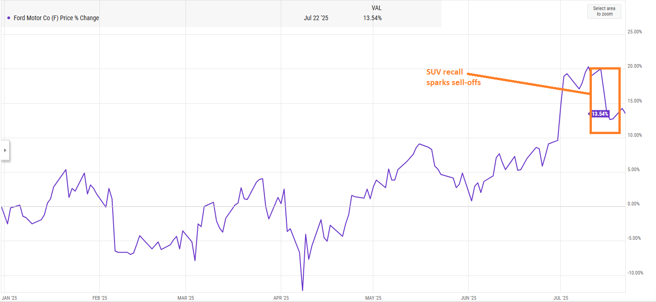The image size is (656, 302).
Task: Click the Ford Motor Co (F) Price % Change label
Action: point(56,18)
